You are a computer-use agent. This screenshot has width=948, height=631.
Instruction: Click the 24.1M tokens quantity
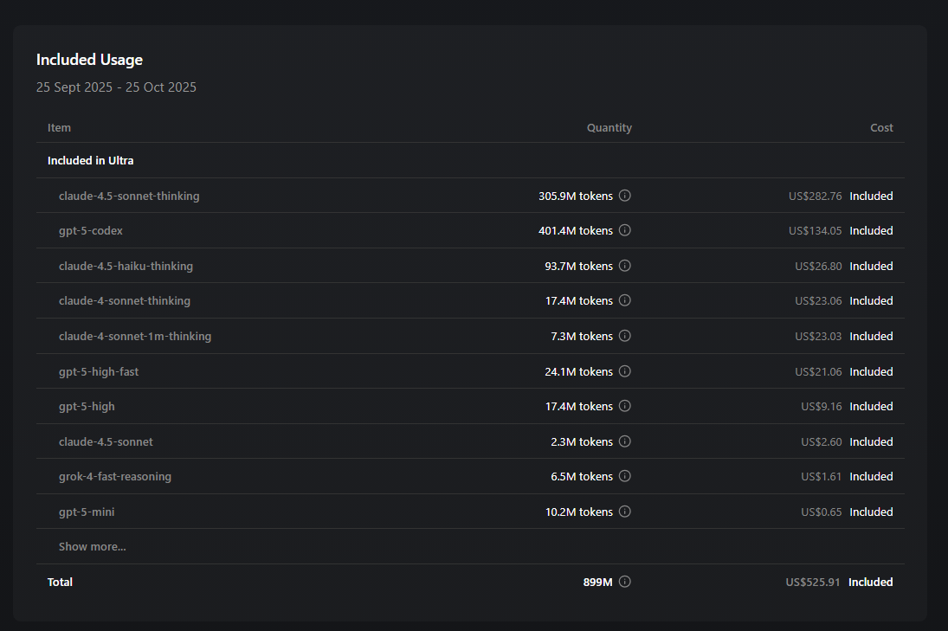pos(578,371)
